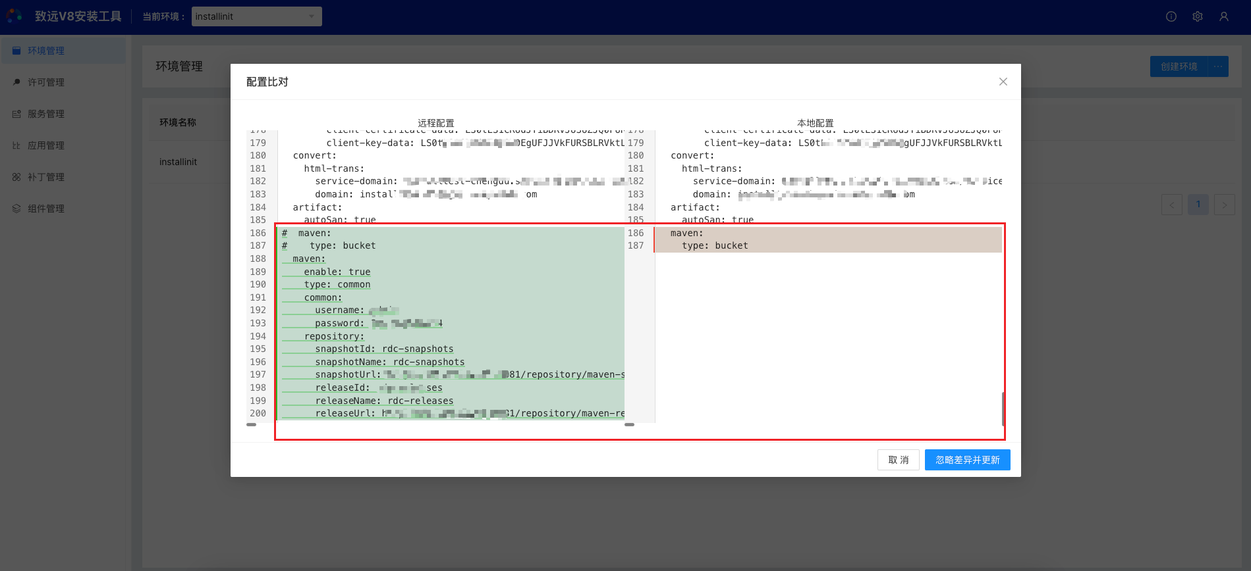Screen dimensions: 1251x571
Task: Open 应用管理 menu item
Action: pyautogui.click(x=63, y=145)
